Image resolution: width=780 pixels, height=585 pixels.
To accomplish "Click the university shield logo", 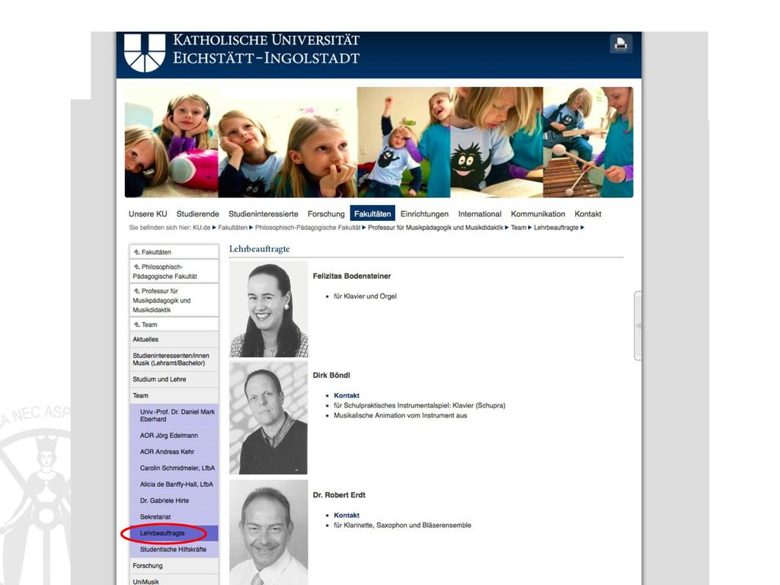I will pyautogui.click(x=144, y=53).
